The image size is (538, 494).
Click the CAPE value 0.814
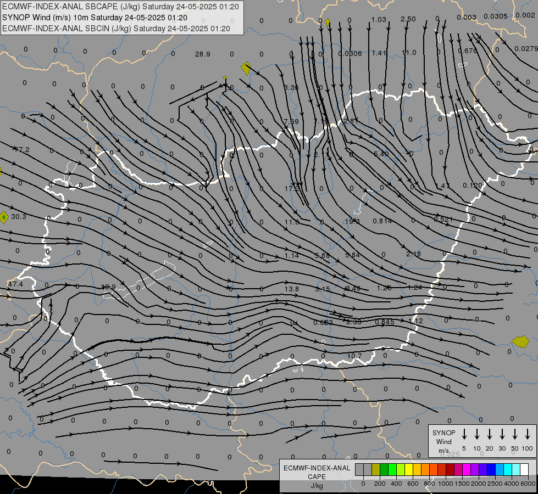click(382, 221)
